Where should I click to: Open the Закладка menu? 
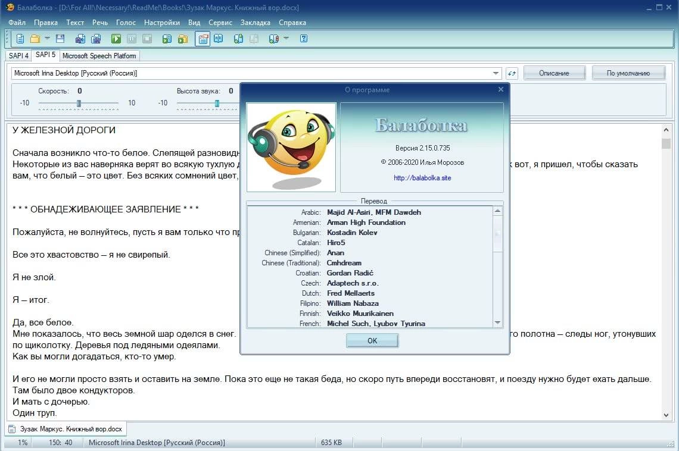(x=256, y=23)
